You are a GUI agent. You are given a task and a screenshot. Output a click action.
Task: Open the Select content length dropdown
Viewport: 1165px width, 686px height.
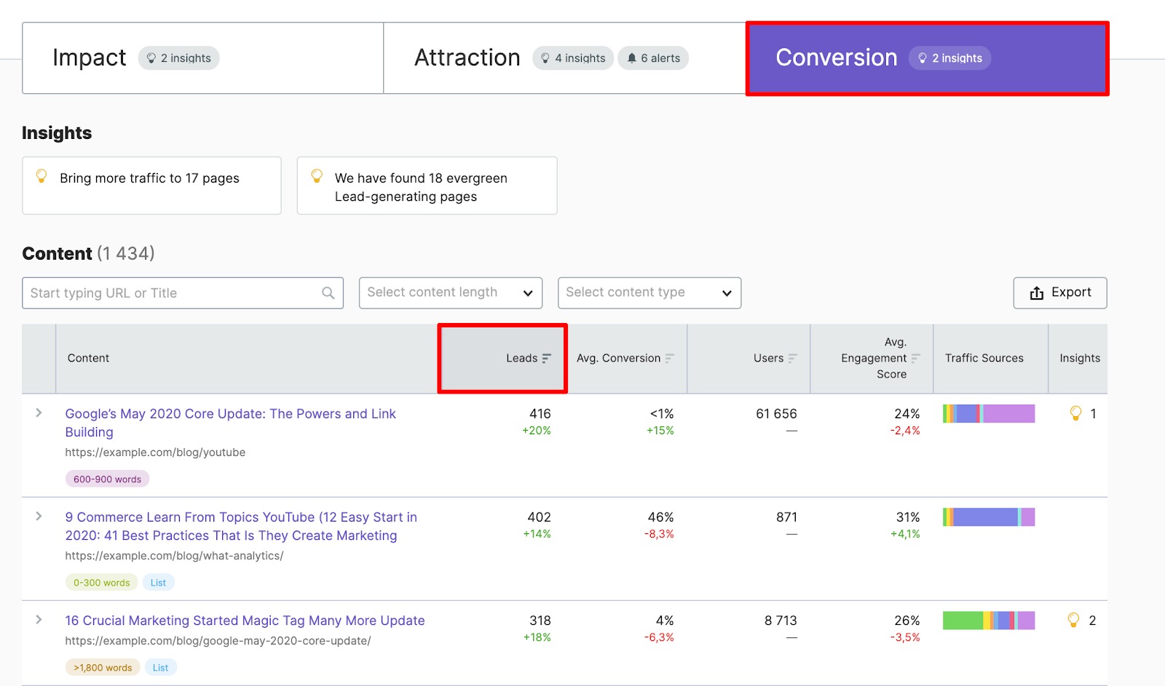pyautogui.click(x=450, y=292)
